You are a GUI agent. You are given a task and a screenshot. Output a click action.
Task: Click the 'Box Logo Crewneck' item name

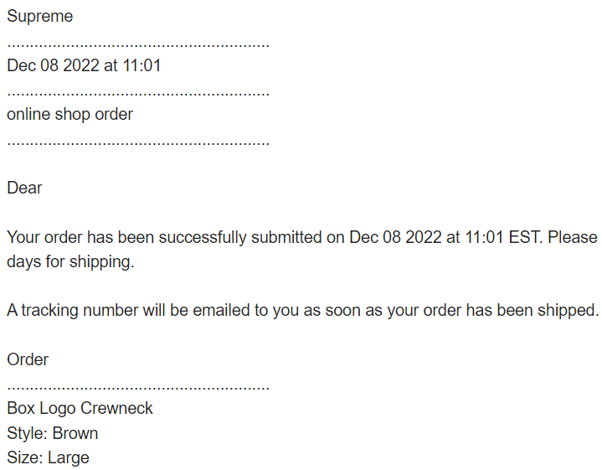tap(80, 409)
